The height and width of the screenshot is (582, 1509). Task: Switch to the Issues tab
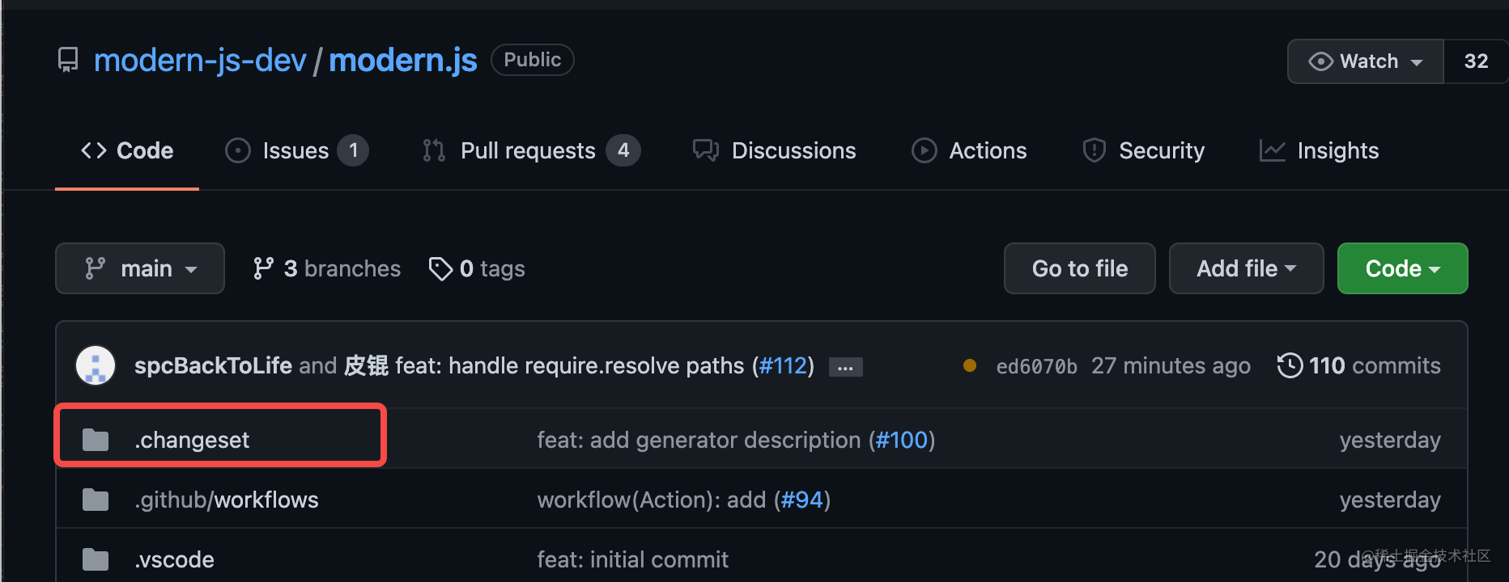click(296, 150)
